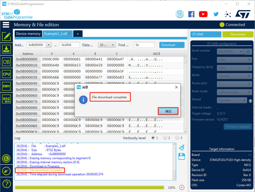Click the Disconnect button
Screen dimensions: 255x192
238,34
